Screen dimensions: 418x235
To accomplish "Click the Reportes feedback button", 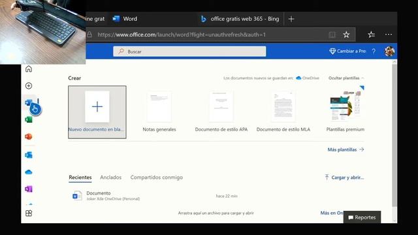I will point(362,217).
